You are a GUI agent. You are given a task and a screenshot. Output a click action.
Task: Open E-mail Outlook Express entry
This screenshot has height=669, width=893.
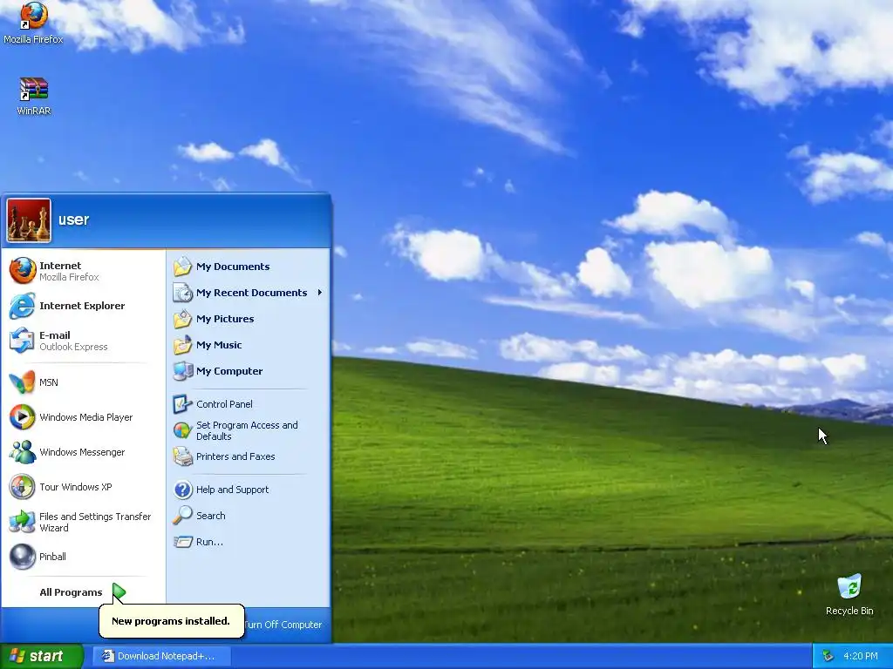coord(84,341)
